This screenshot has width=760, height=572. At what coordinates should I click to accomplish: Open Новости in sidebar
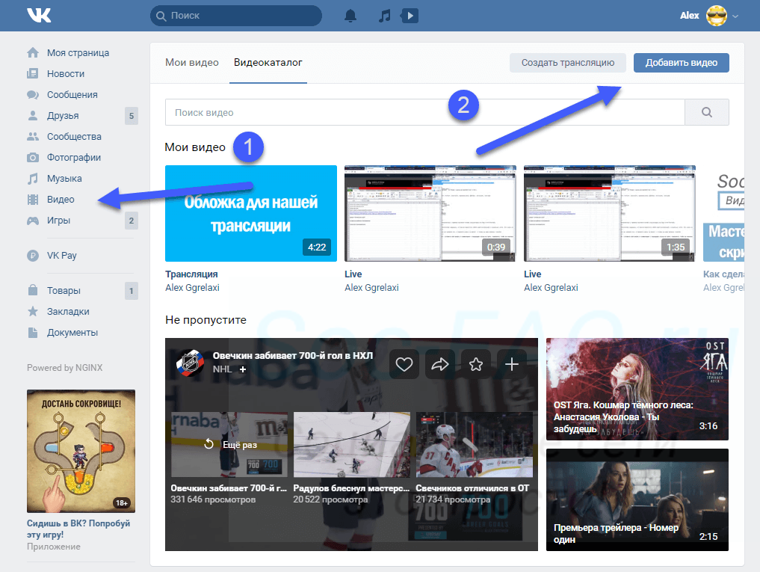[66, 73]
